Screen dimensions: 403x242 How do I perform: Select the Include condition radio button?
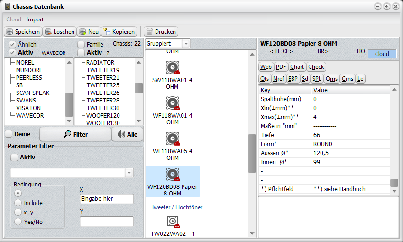(x=18, y=203)
